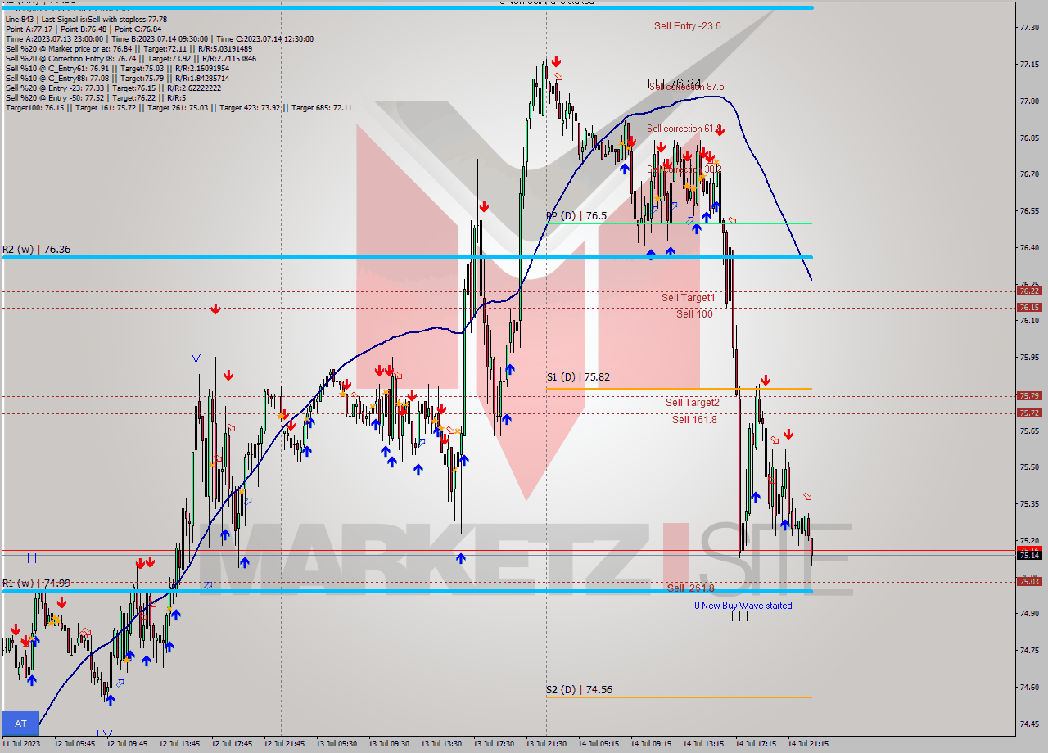
Task: Click the 76.55 value on price axis
Action: coord(1029,210)
